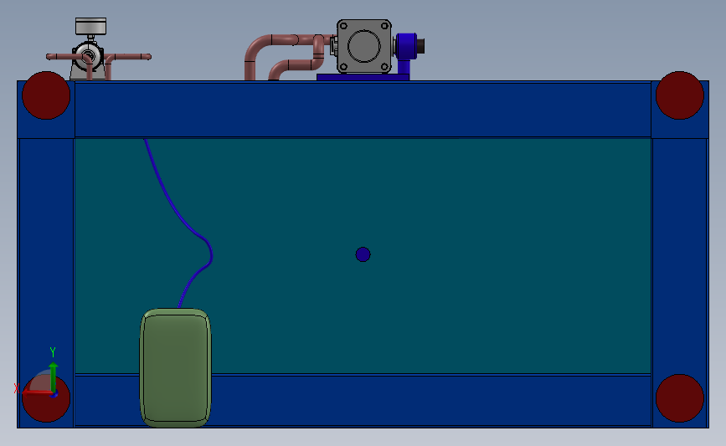
Task: Select the blue motor cylinder beside the pump
Action: pyautogui.click(x=406, y=46)
